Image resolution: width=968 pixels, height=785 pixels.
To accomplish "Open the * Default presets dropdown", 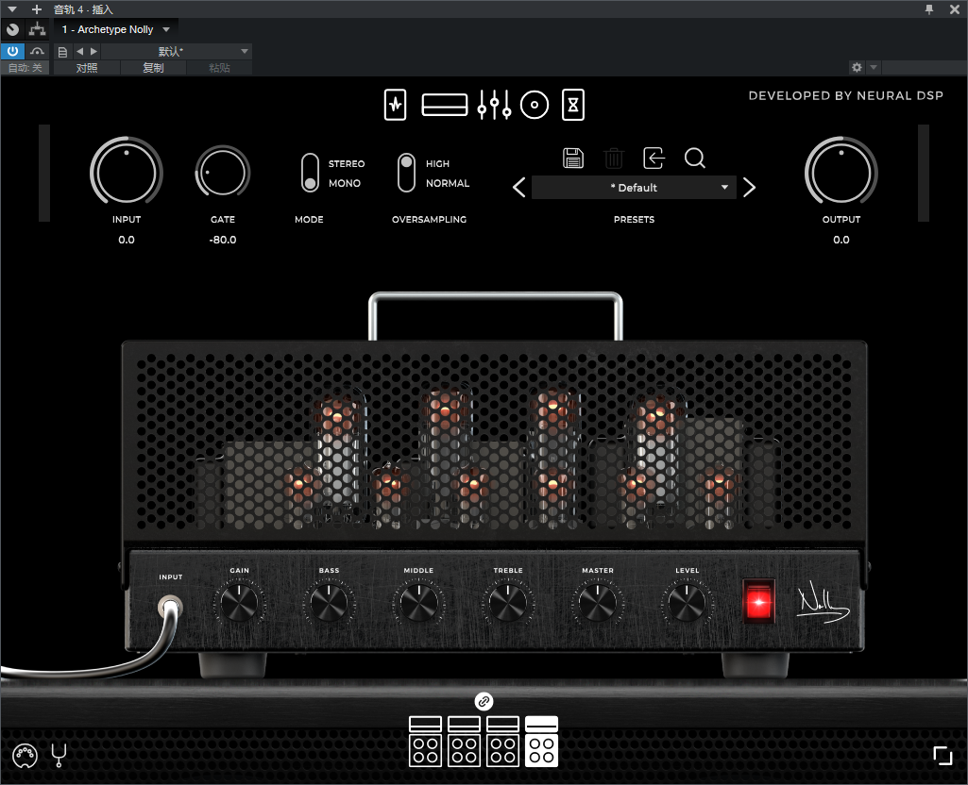I will click(634, 188).
